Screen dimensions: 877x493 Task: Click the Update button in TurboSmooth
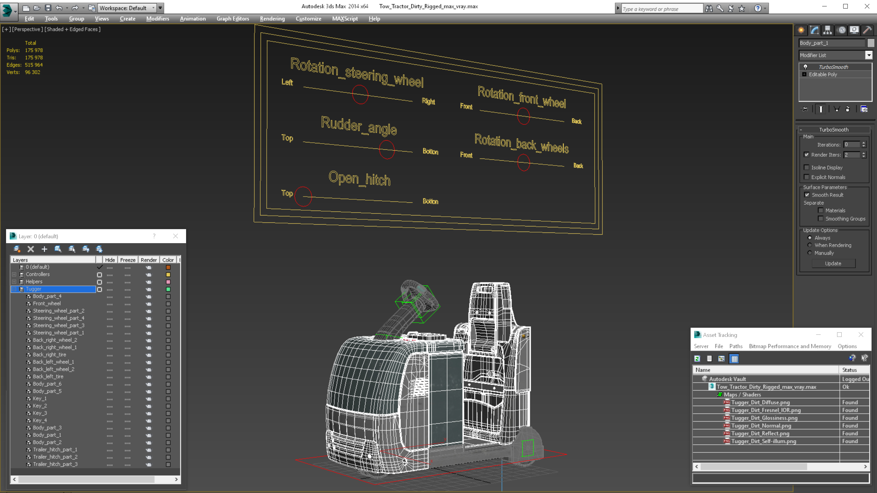pyautogui.click(x=833, y=264)
